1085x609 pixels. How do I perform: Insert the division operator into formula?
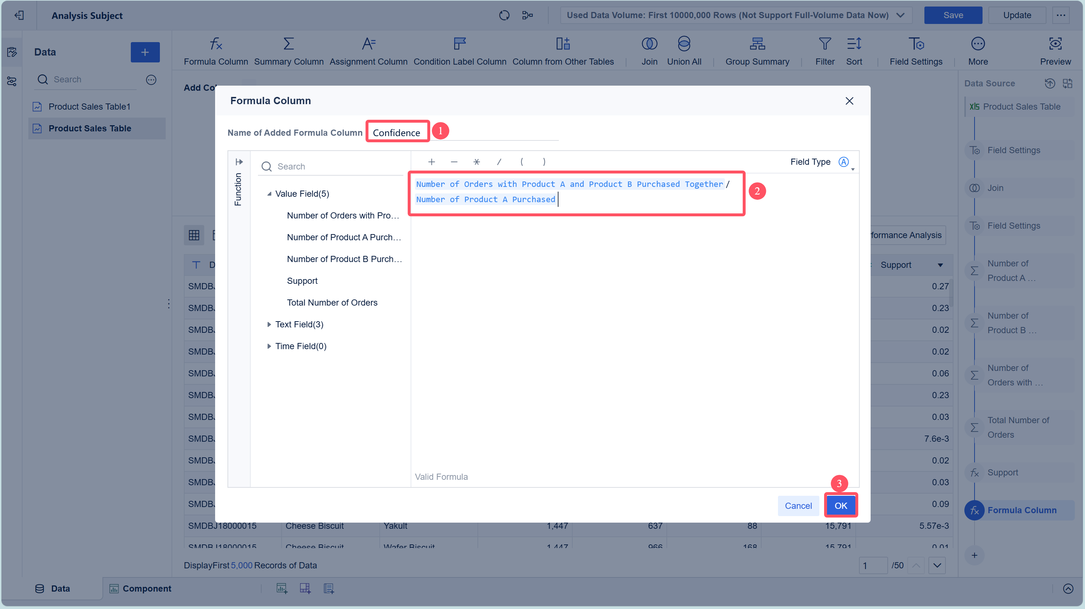pyautogui.click(x=499, y=162)
